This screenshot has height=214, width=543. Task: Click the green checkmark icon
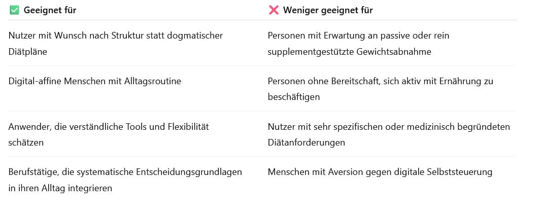(14, 10)
